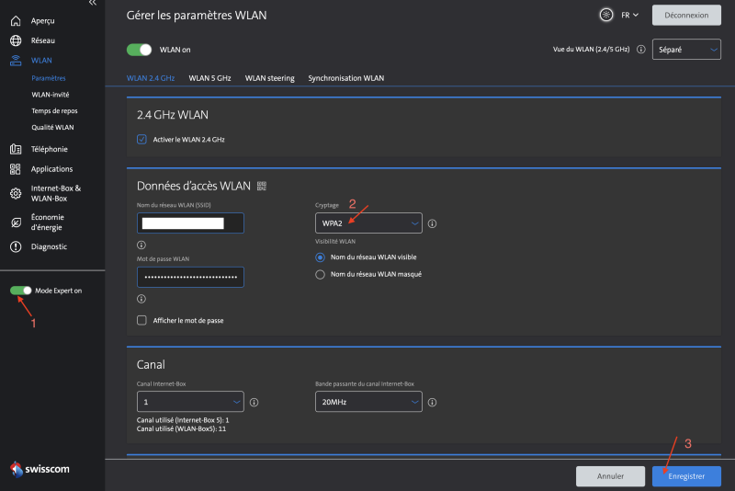The height and width of the screenshot is (491, 735).
Task: Collapse the sidebar with the double chevron
Action: tap(92, 4)
